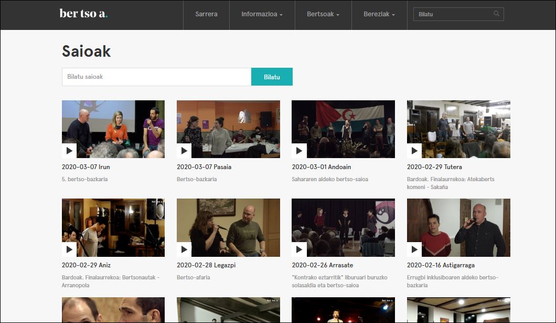556x323 pixels.
Task: Play the 2020-03-07 Pasaia video
Action: tap(184, 151)
